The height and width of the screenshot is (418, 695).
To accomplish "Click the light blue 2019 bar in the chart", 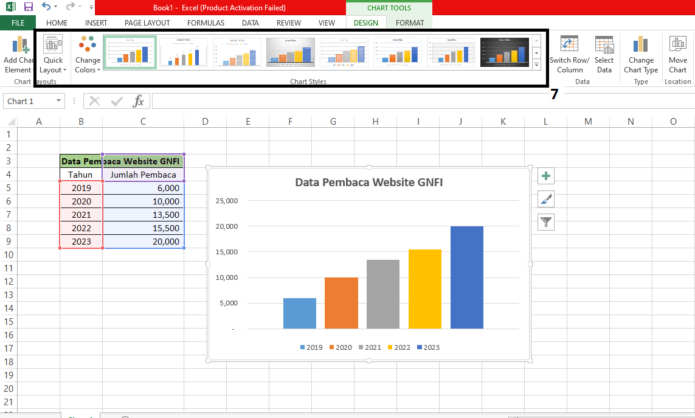I will click(x=300, y=313).
